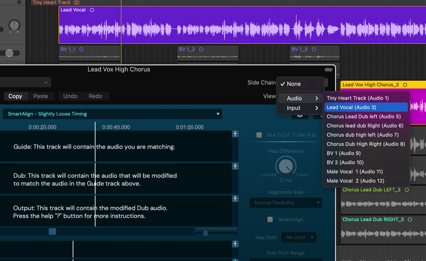Toggle the track on/off switch at left
This screenshot has width=426, height=261.
tap(9, 53)
